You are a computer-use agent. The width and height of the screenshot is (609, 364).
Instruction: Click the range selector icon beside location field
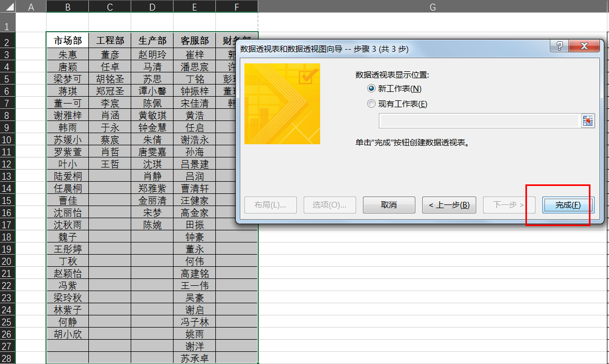point(588,121)
